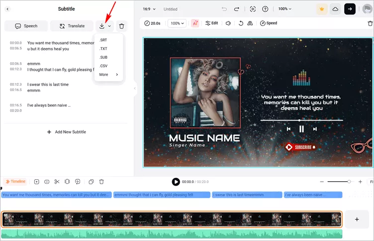Select the 'emmmI thought that I can fly' subtitle clip
This screenshot has width=374, height=241.
click(x=162, y=195)
